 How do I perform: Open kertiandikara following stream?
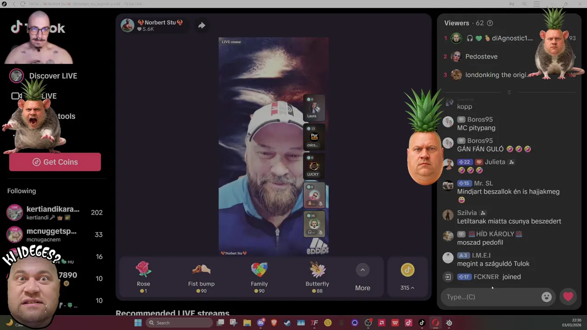[x=55, y=212]
